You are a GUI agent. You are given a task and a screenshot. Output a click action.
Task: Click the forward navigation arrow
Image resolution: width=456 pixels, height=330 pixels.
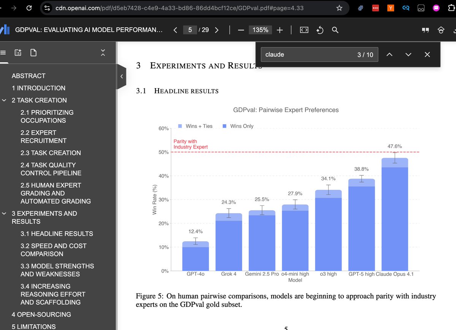click(x=14, y=8)
